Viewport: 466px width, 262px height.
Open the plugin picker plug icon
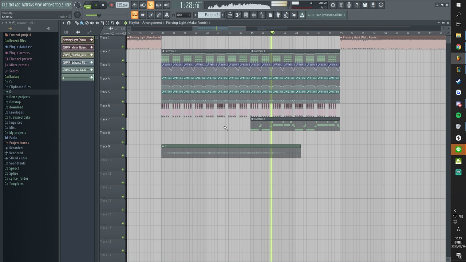[278, 15]
